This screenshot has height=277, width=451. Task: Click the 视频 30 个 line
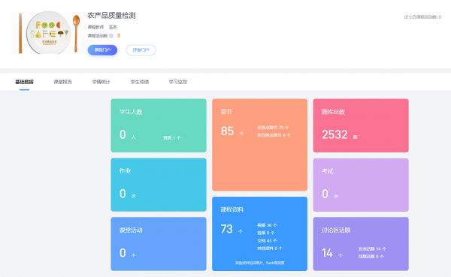tap(267, 225)
